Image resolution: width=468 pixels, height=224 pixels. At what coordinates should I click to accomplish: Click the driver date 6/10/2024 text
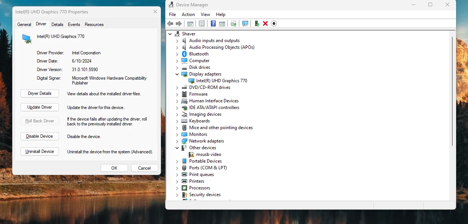coord(82,61)
